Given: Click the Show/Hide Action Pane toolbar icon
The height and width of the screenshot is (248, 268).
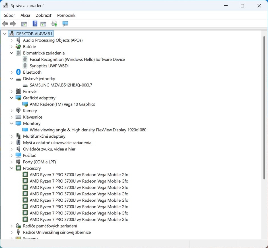Looking at the screenshot, I should click(x=43, y=24).
